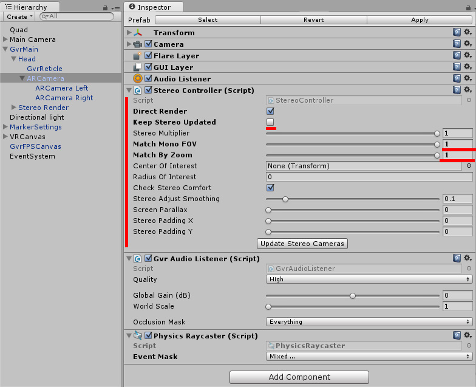The width and height of the screenshot is (476, 387).
Task: Open Physics Raycaster gear menu
Action: click(x=467, y=335)
